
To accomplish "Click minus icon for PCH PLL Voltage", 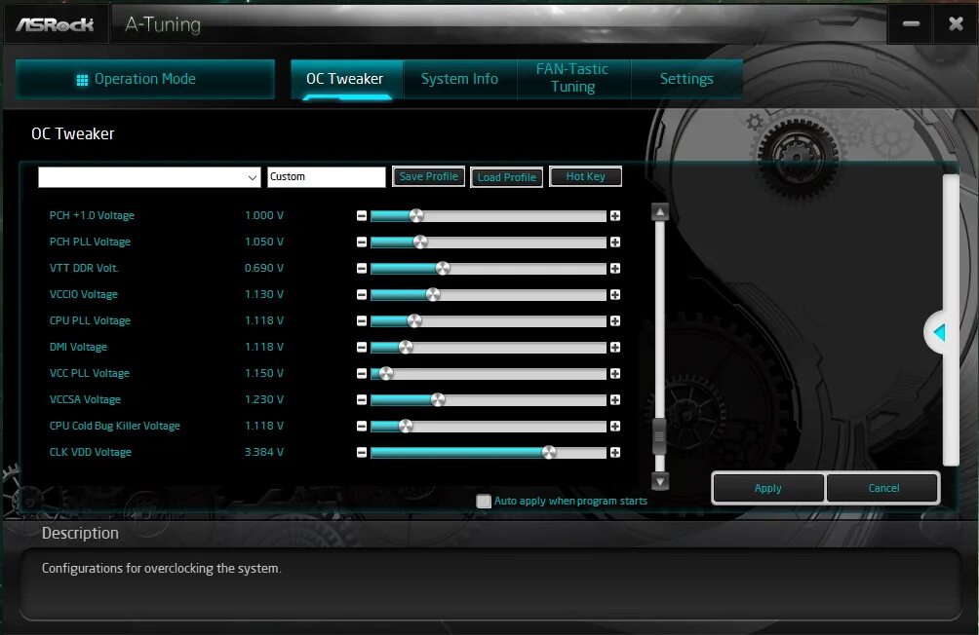I will (362, 243).
